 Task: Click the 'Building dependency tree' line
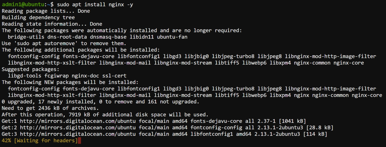pyautogui.click(x=38, y=17)
